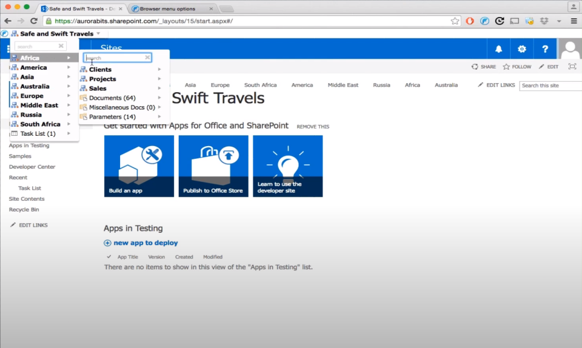The height and width of the screenshot is (348, 582).
Task: Click REMOVE THIS link
Action: (x=313, y=127)
